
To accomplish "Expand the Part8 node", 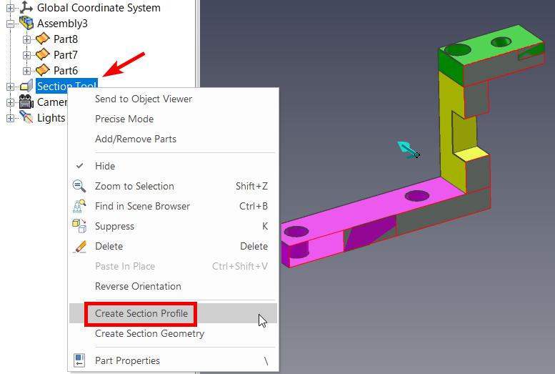I will point(26,39).
